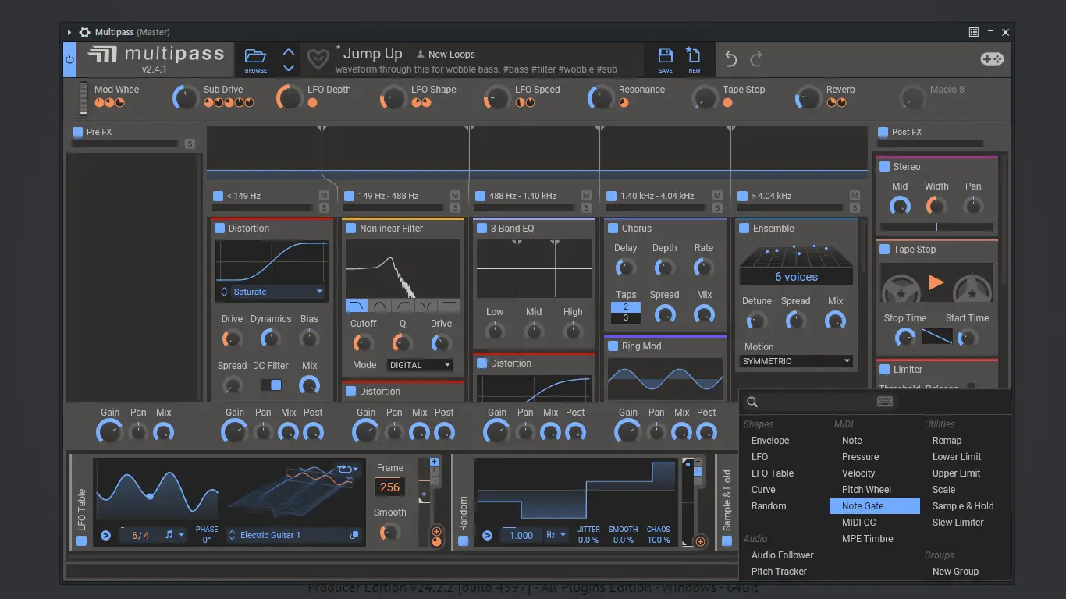Solo the Pre FX lane
Image resolution: width=1066 pixels, height=599 pixels.
coord(190,144)
